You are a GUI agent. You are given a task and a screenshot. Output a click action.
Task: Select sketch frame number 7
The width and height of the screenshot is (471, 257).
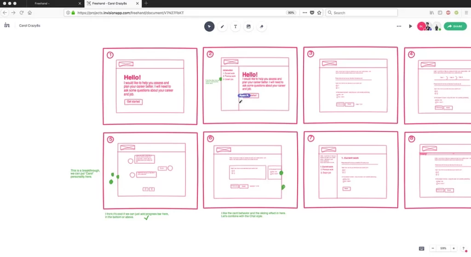click(x=351, y=169)
